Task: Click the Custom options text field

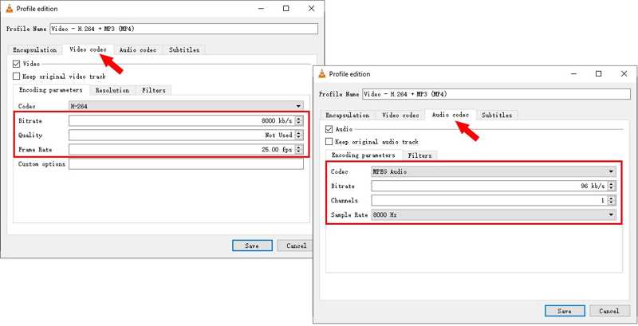Action: 185,164
